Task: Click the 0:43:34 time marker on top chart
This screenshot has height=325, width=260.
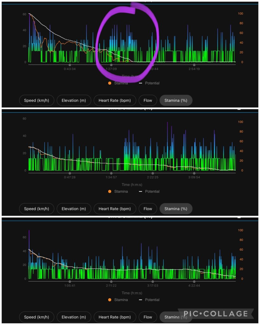Action: tap(70, 65)
